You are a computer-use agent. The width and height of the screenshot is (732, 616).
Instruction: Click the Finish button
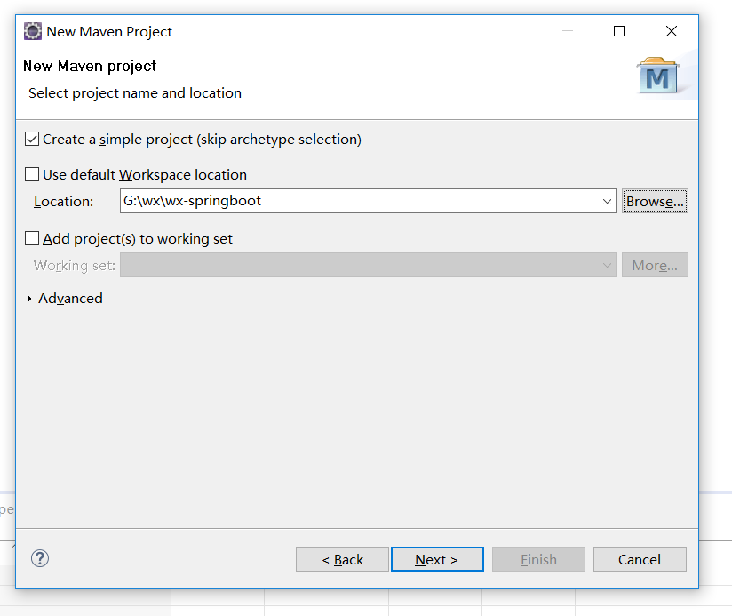click(538, 559)
